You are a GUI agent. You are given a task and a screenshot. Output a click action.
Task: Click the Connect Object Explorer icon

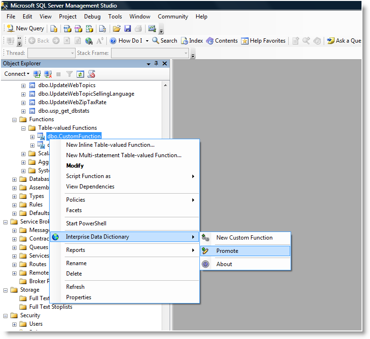coord(37,74)
